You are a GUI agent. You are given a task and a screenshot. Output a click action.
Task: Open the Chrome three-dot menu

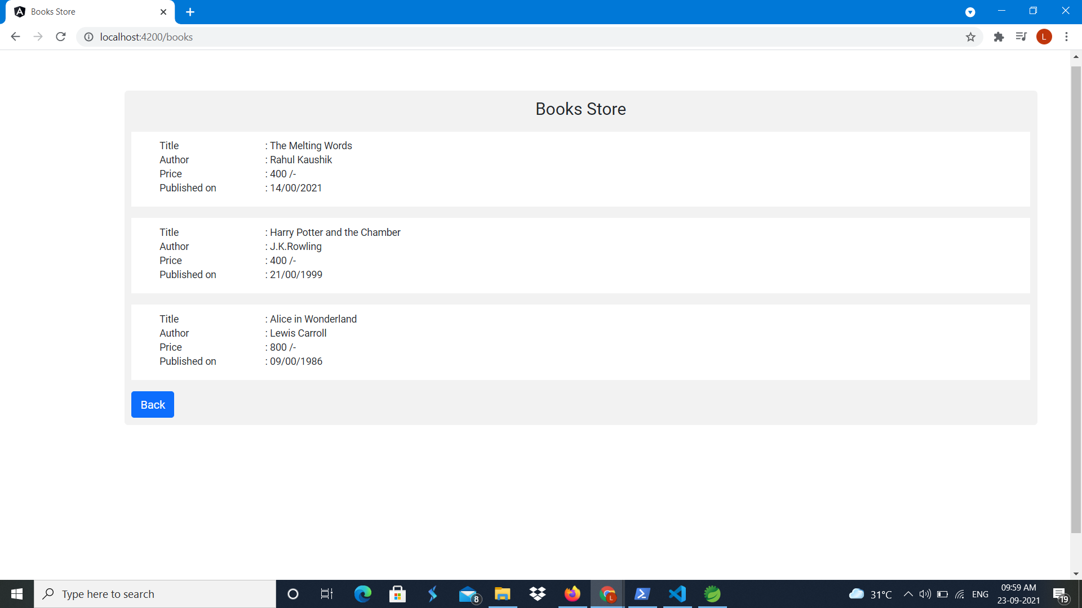(x=1066, y=37)
